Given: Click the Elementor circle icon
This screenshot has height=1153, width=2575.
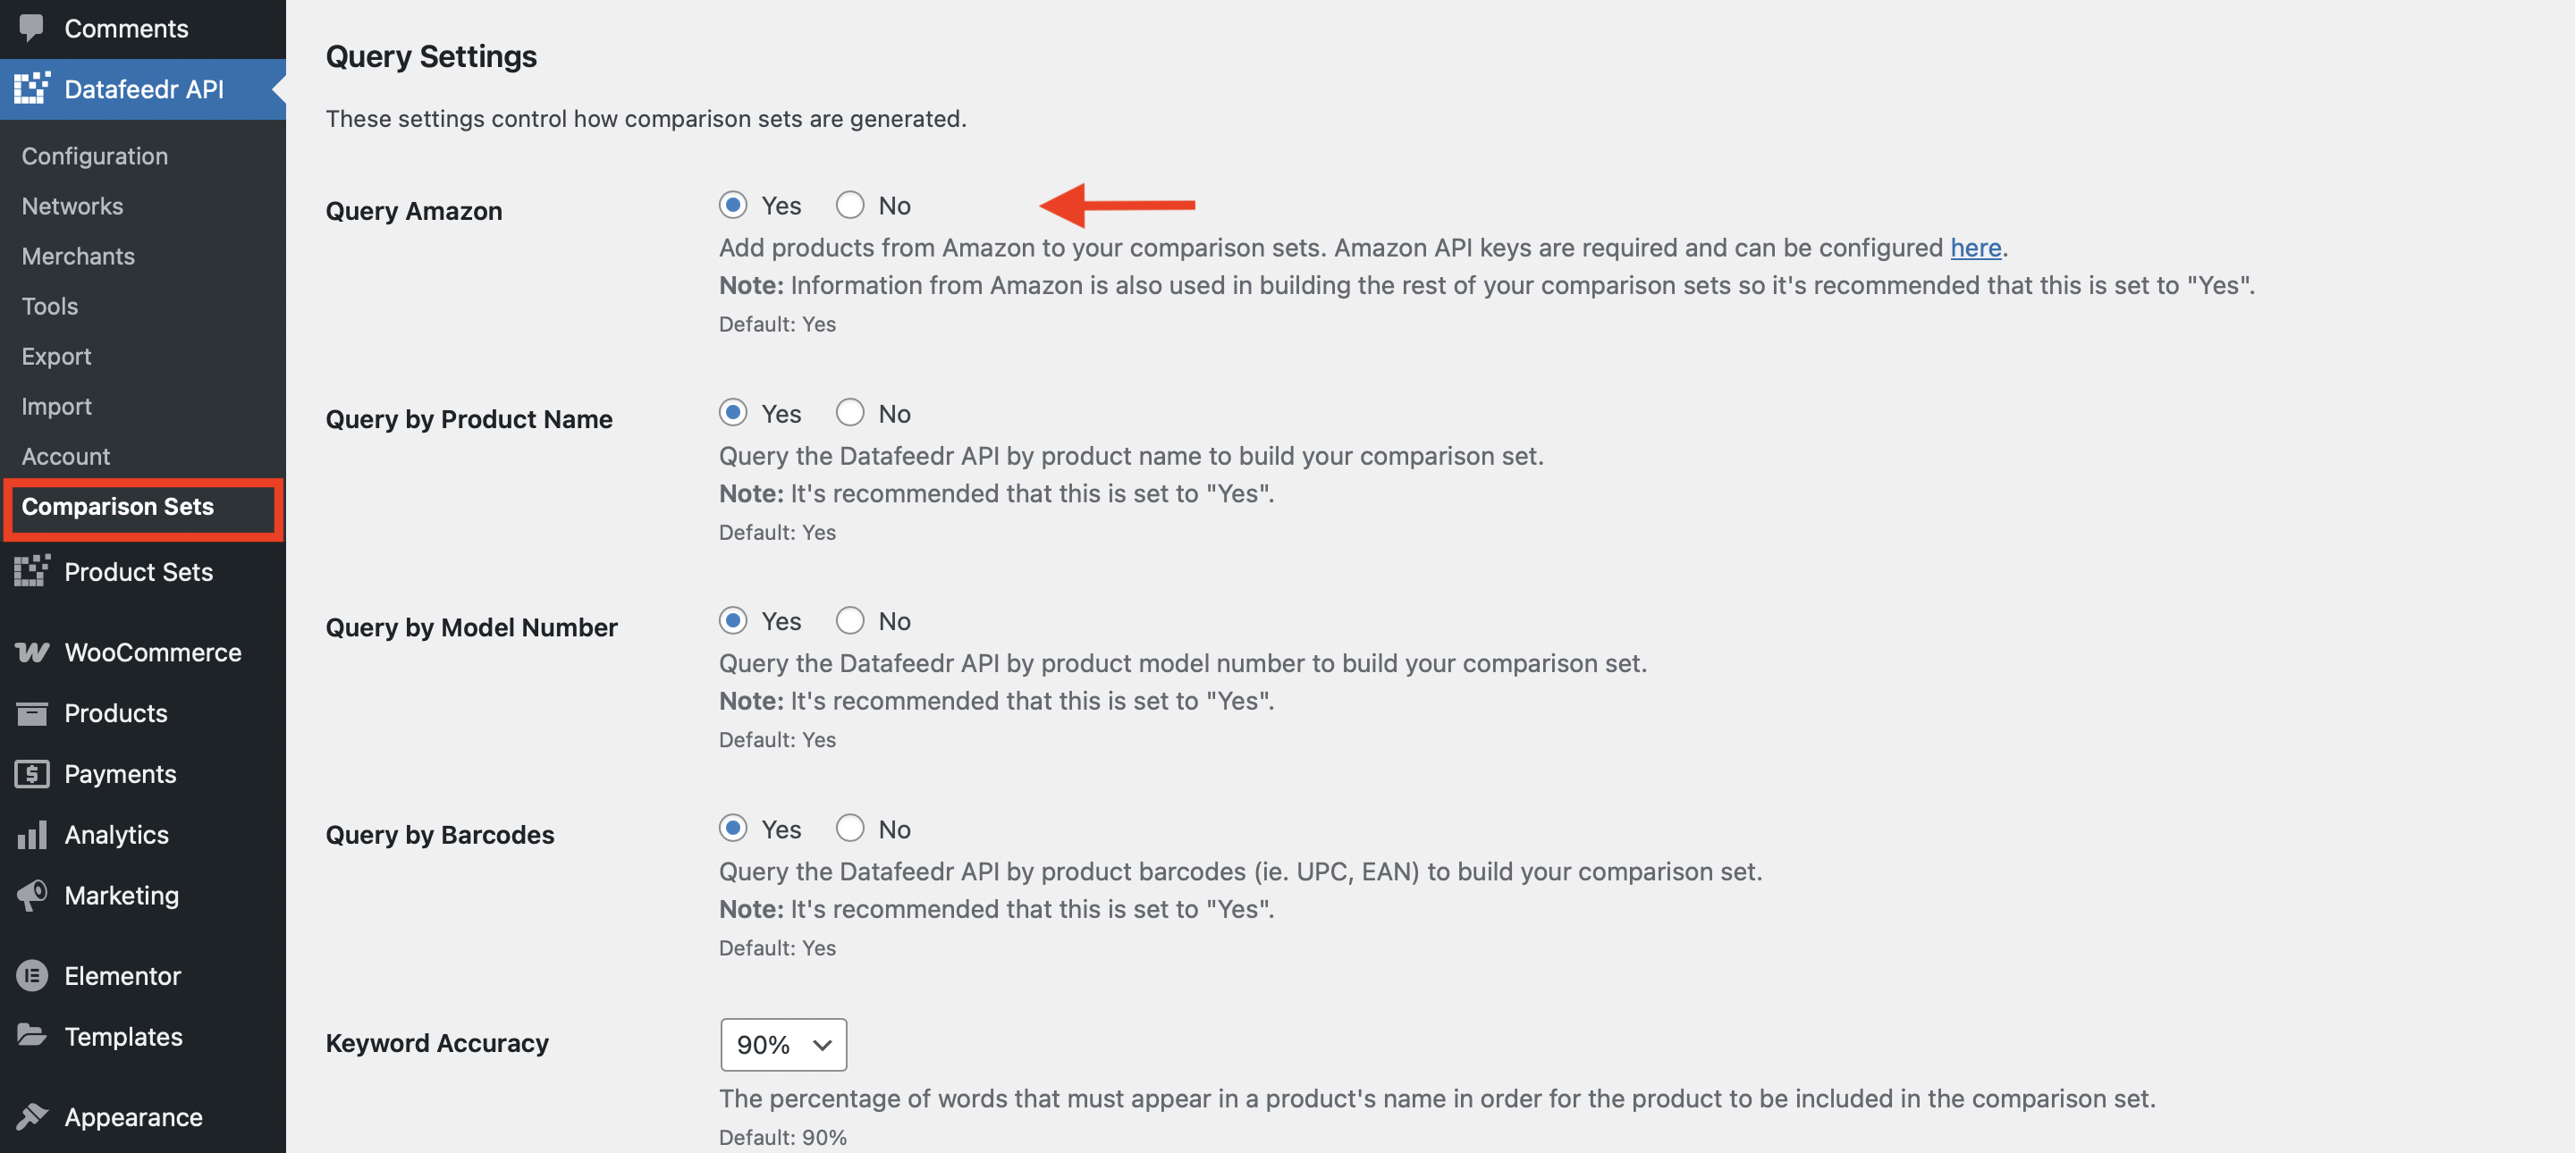Looking at the screenshot, I should [32, 975].
